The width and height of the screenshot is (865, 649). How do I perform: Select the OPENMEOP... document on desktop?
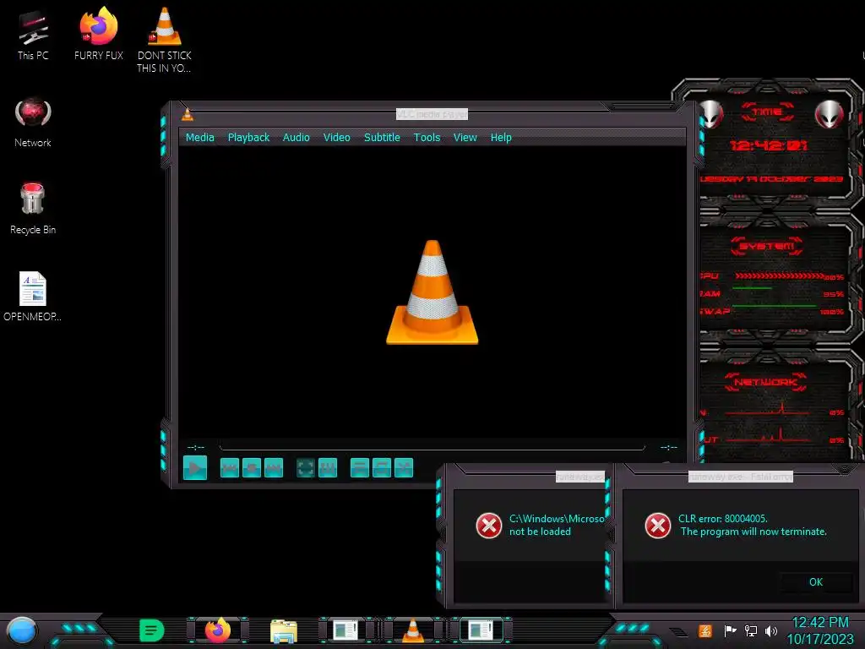point(33,297)
